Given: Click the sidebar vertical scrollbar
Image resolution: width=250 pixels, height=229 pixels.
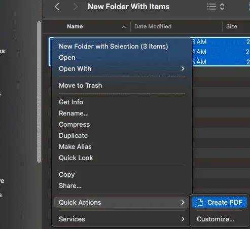Looking at the screenshot, I should (39, 92).
